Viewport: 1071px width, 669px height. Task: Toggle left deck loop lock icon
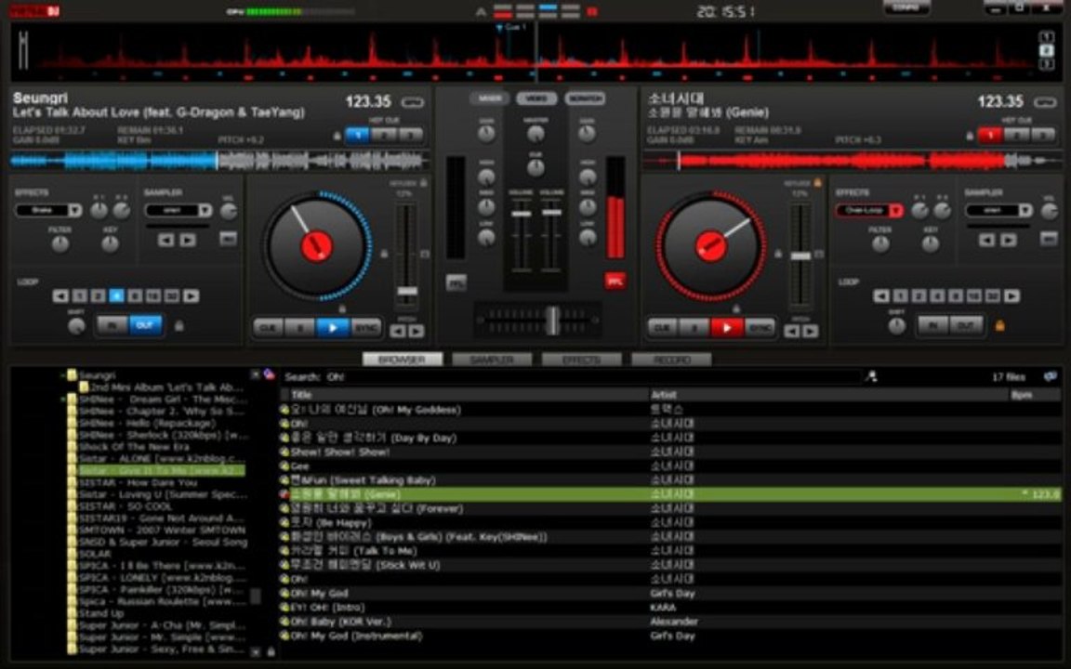(178, 326)
